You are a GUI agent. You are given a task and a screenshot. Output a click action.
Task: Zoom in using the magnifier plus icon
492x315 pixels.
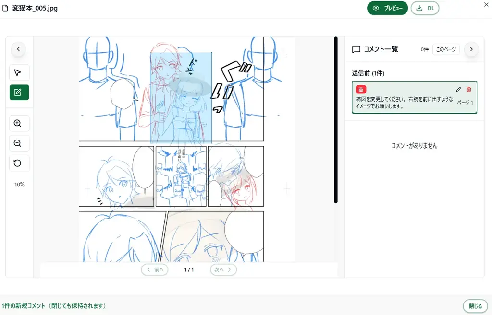pyautogui.click(x=19, y=123)
